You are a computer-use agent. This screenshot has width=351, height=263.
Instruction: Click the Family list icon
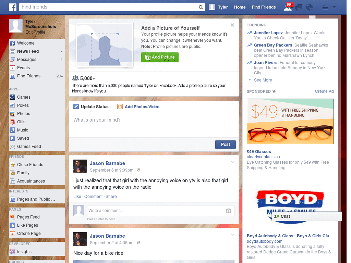12,173
